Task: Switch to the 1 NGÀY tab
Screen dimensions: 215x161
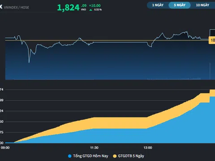Action: (158, 5)
